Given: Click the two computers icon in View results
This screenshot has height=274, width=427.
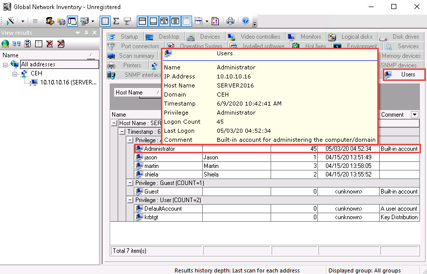Looking at the screenshot, I should [x=16, y=44].
